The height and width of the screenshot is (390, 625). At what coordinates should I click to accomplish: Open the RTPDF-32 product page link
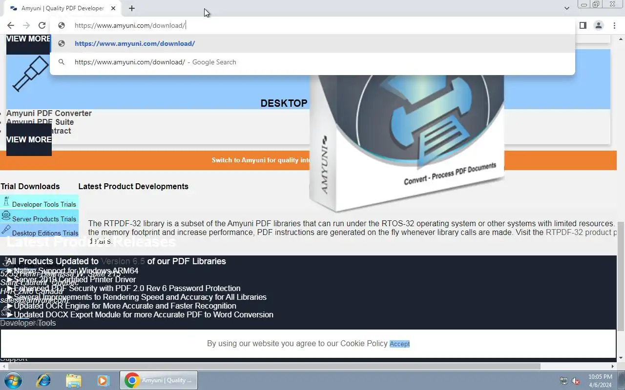(x=581, y=232)
